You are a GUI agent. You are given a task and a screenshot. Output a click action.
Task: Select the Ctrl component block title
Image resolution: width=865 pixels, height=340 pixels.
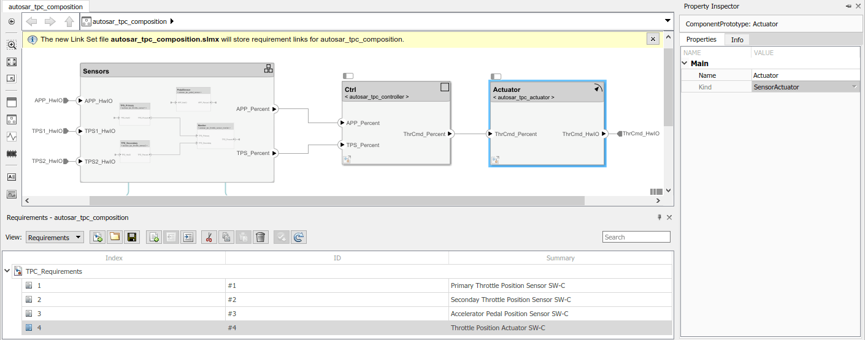(x=350, y=89)
